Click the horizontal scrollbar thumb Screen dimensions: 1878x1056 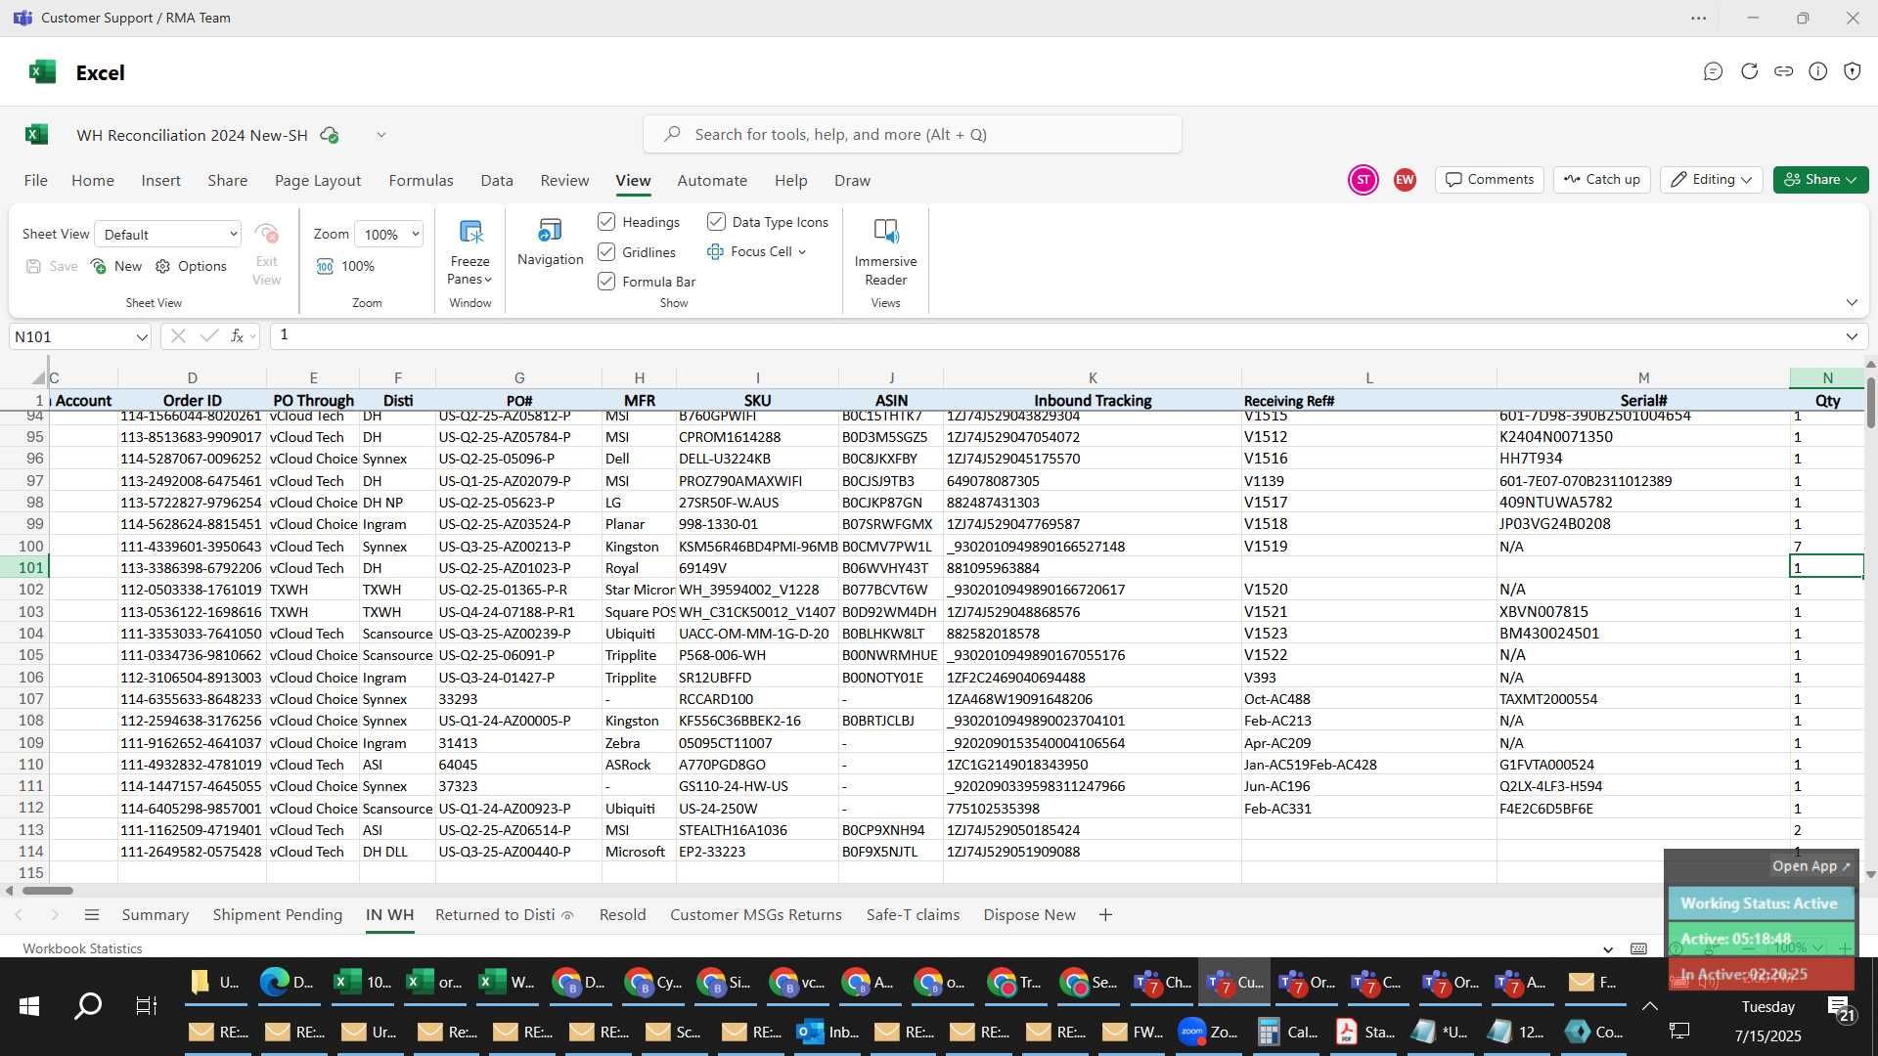[x=48, y=891]
